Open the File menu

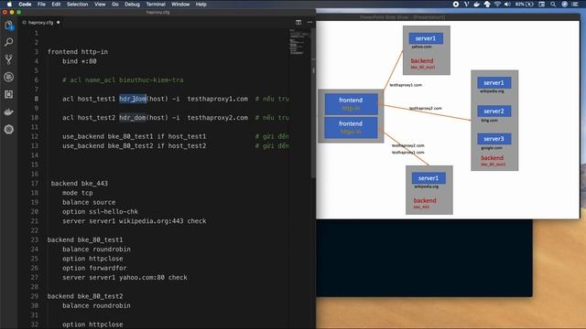[41, 4]
